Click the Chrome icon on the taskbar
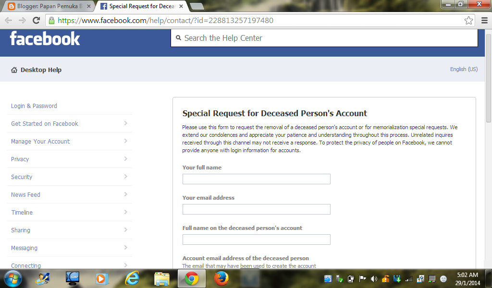 point(192,278)
